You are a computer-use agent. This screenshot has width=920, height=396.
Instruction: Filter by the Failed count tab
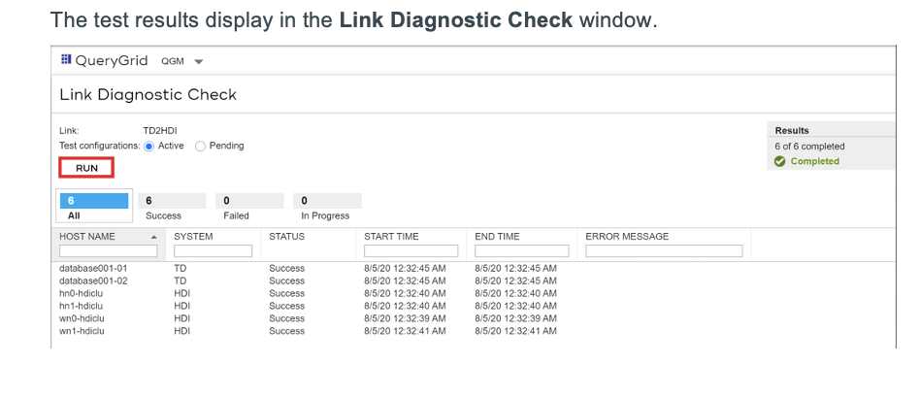pyautogui.click(x=249, y=207)
